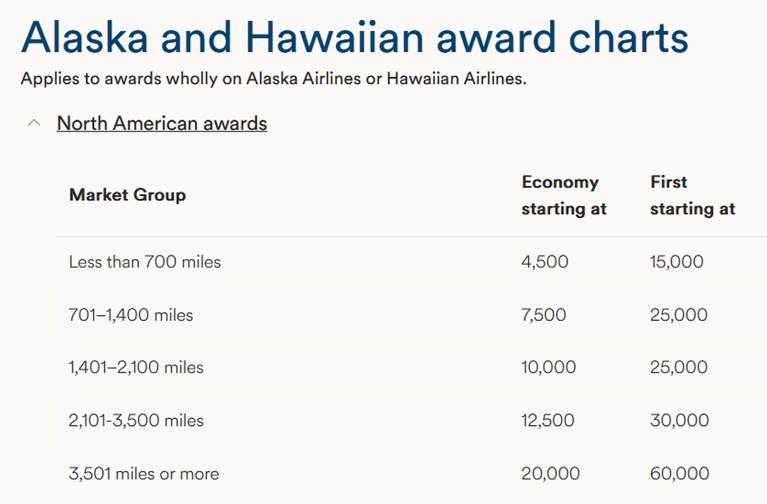The width and height of the screenshot is (767, 504).
Task: Select the 3,501 miles or more row label
Action: point(144,473)
